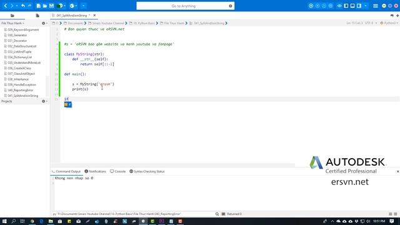Viewport: 400px width, 225px height.
Task: Close the bottom output pane
Action: 397,171
